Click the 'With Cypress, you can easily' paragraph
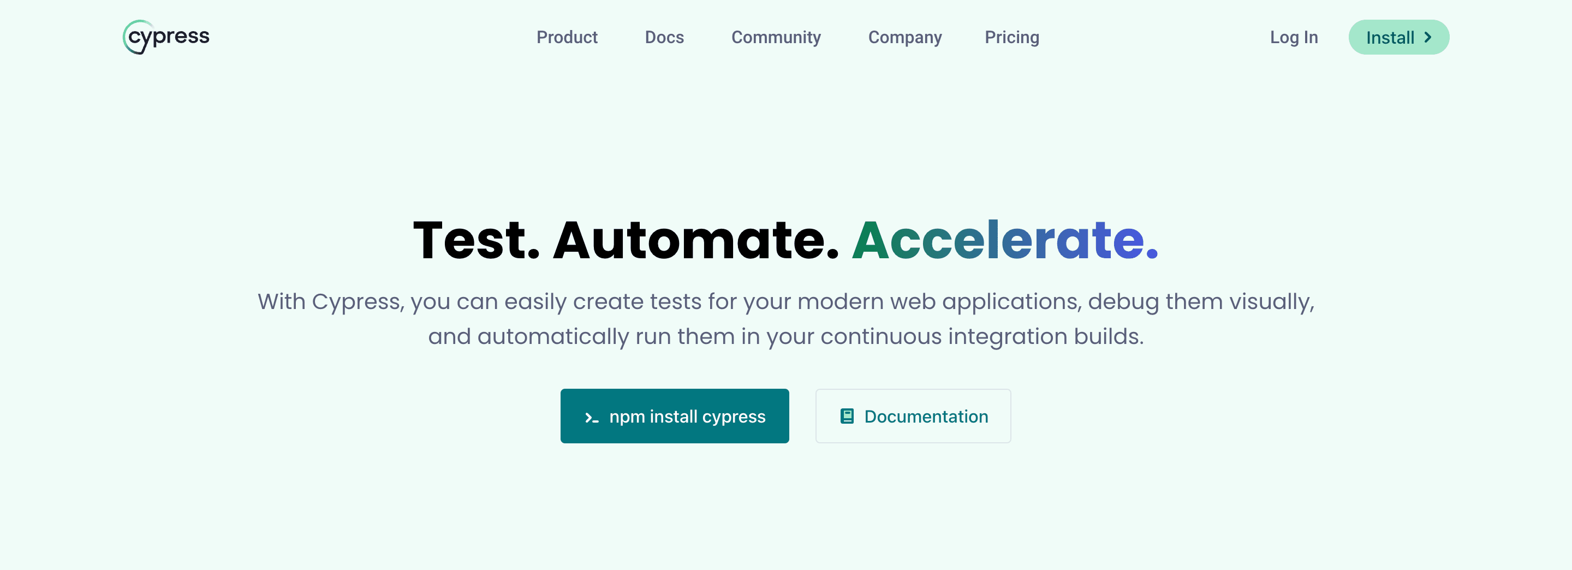The width and height of the screenshot is (1572, 570). 785,318
